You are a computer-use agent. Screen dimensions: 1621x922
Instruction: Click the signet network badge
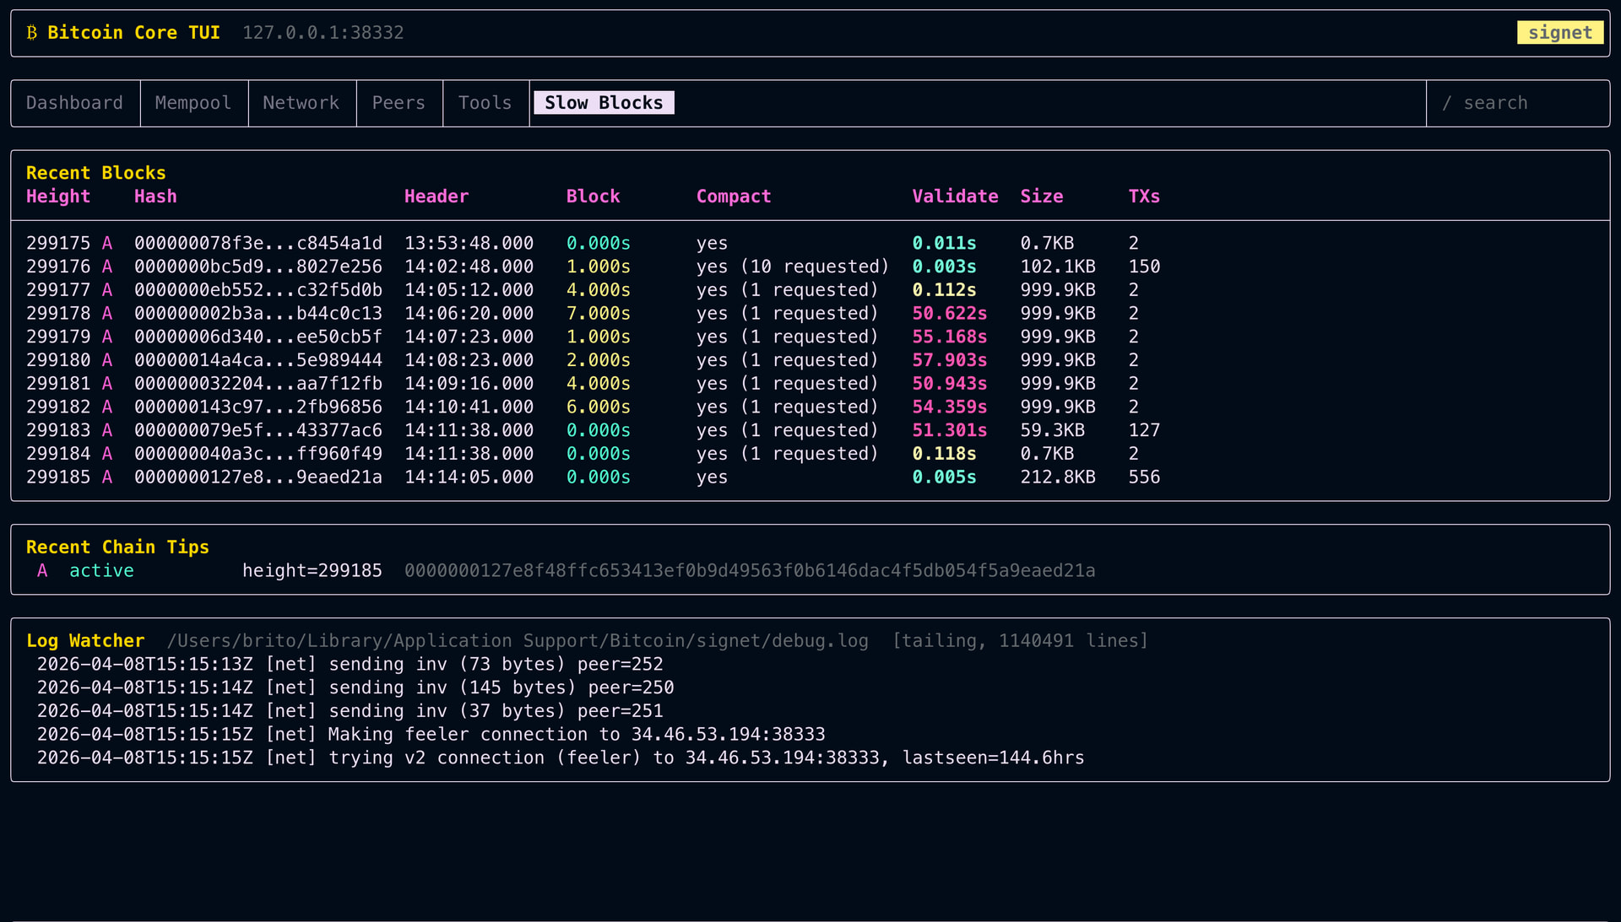click(1559, 33)
